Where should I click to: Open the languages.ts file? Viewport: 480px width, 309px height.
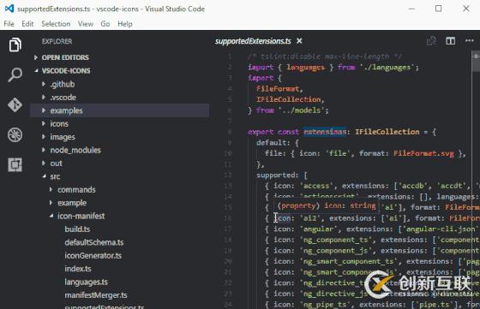point(86,282)
